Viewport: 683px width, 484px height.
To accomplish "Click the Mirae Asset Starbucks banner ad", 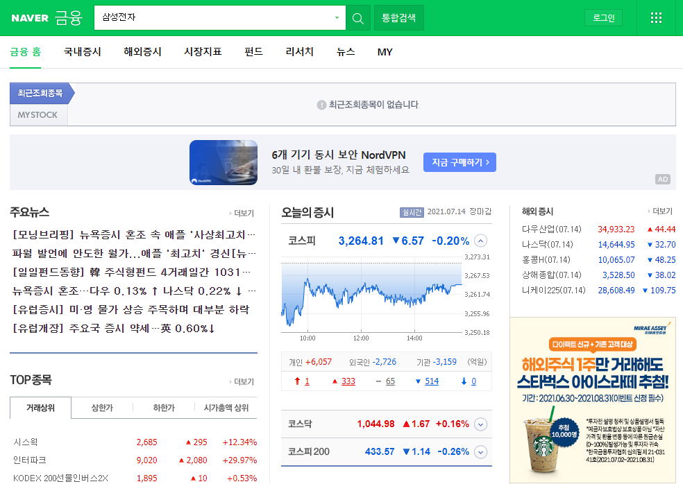I will pyautogui.click(x=592, y=399).
